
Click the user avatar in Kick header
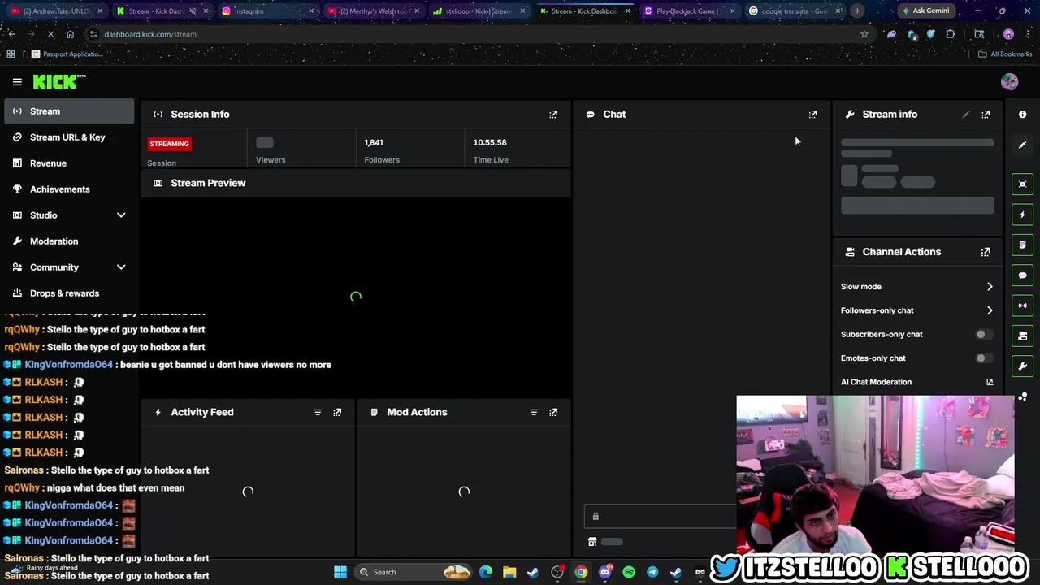(x=1009, y=81)
